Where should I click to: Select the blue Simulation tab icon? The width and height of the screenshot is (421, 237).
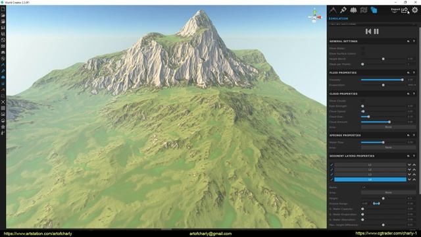click(x=374, y=11)
